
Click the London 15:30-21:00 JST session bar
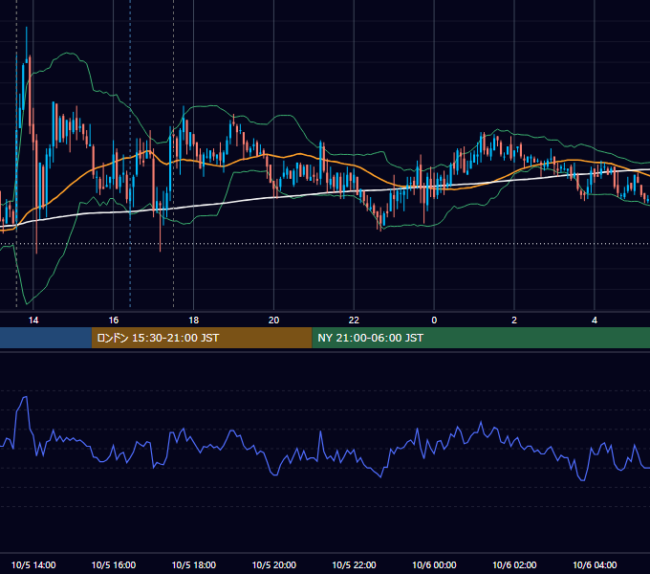coord(202,338)
